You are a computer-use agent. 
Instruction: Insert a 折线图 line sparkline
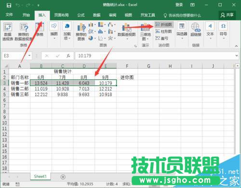(x=164, y=25)
